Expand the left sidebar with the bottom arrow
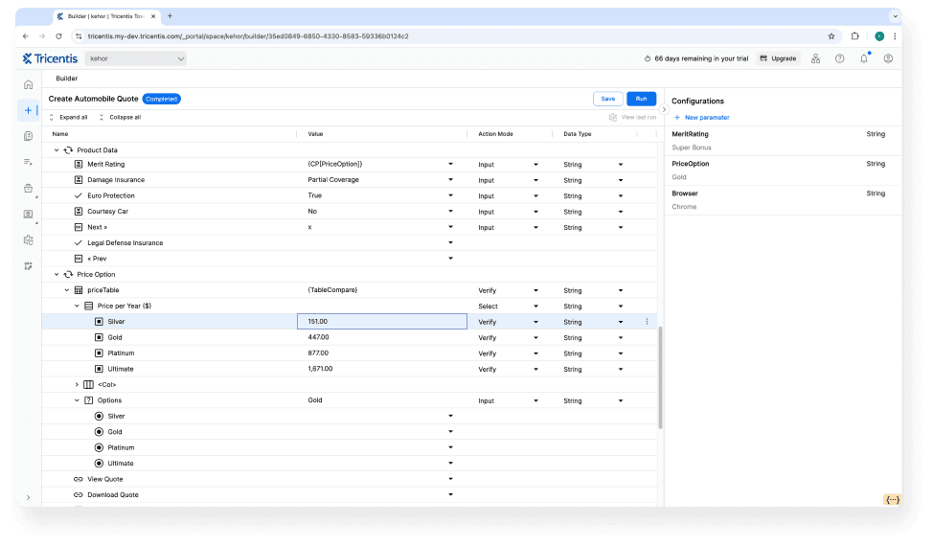 [x=28, y=498]
